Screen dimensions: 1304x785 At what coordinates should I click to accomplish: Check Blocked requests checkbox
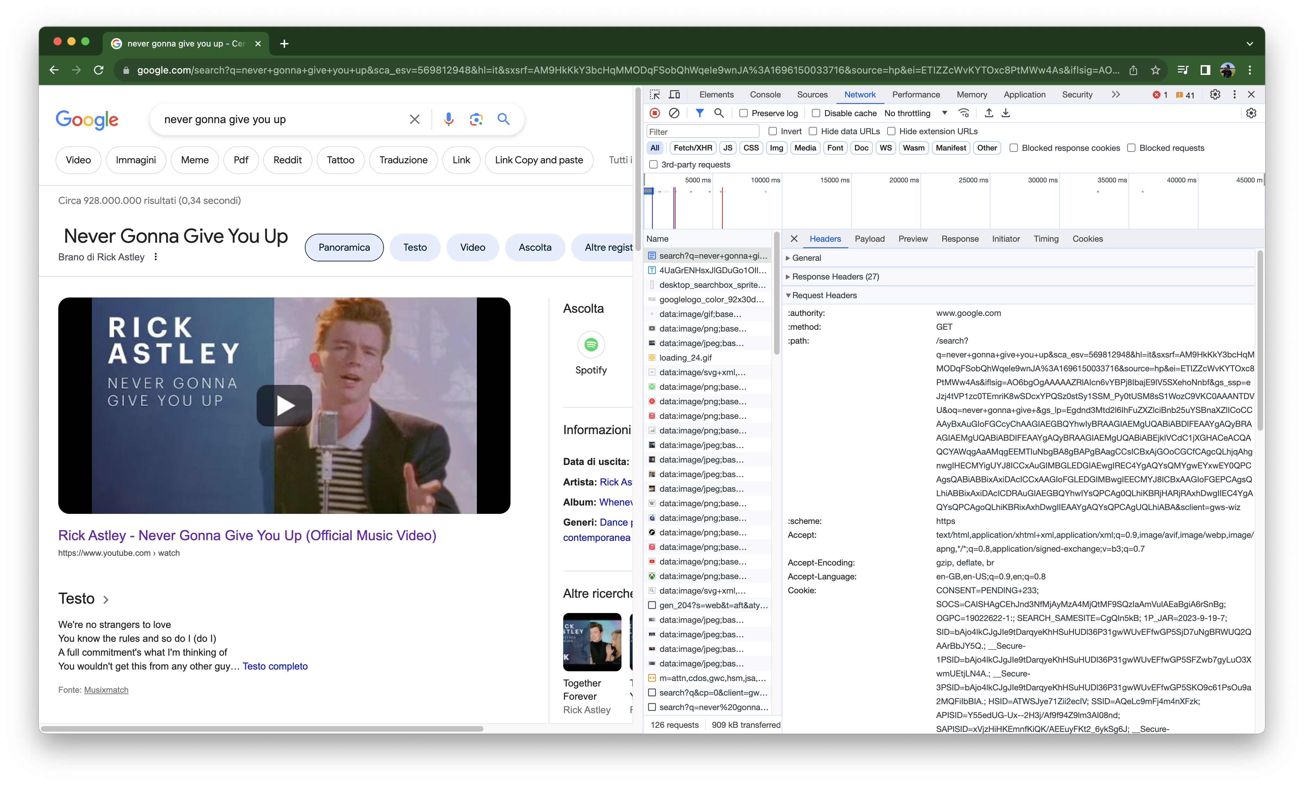pos(1131,148)
